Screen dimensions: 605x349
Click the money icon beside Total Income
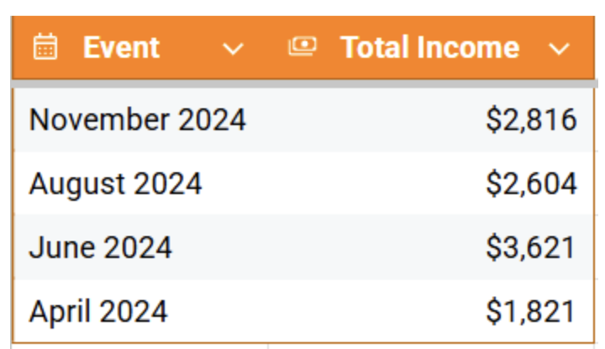tap(302, 46)
